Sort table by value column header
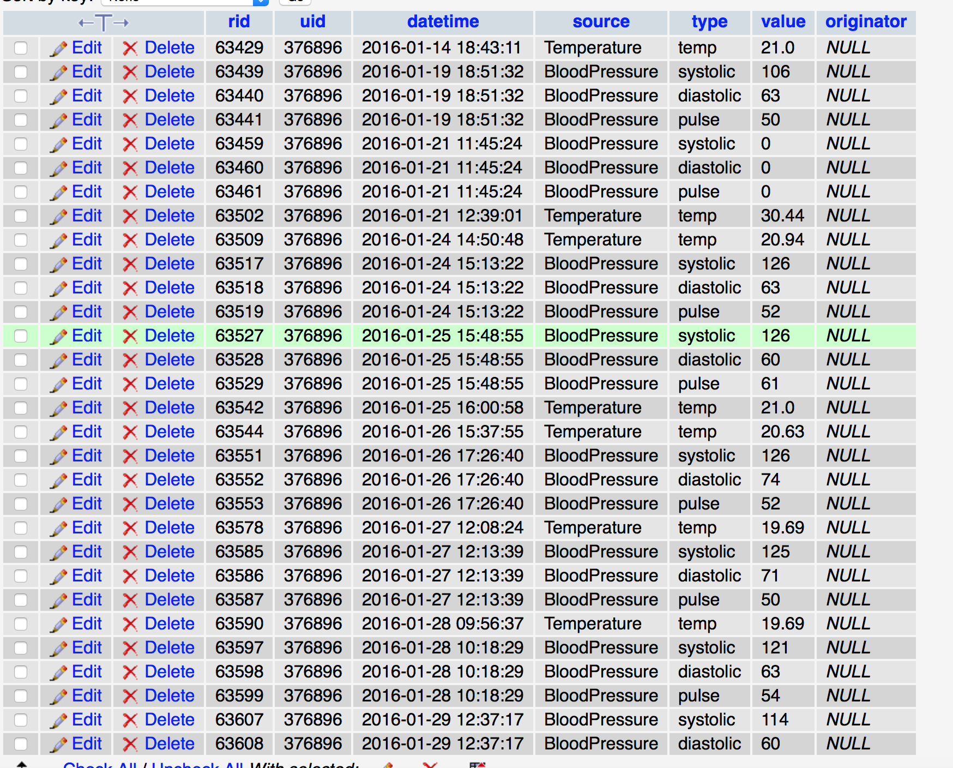The width and height of the screenshot is (953, 768). (783, 21)
